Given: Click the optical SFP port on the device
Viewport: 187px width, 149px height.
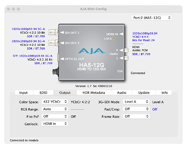Looking at the screenshot, I should pyautogui.click(x=58, y=57).
